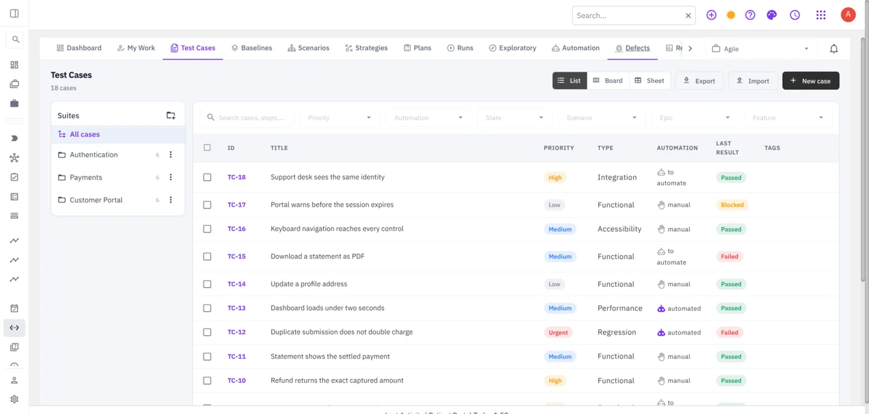Image resolution: width=869 pixels, height=414 pixels.
Task: Check the TC-16 row checkbox
Action: tap(207, 229)
